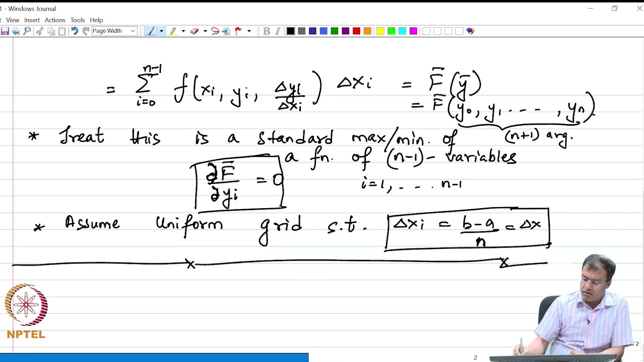This screenshot has width=644, height=362.
Task: Pick the bright green highlighter swatch
Action: [391, 31]
